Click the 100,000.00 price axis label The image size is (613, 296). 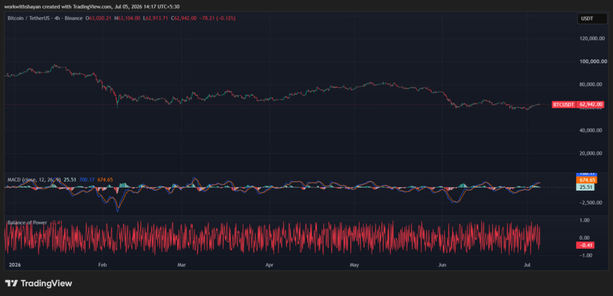point(593,62)
